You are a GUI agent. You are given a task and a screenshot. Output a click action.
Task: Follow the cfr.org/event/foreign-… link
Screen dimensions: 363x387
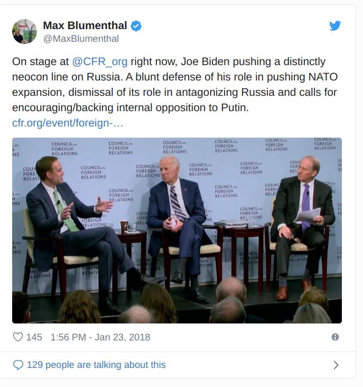point(68,123)
